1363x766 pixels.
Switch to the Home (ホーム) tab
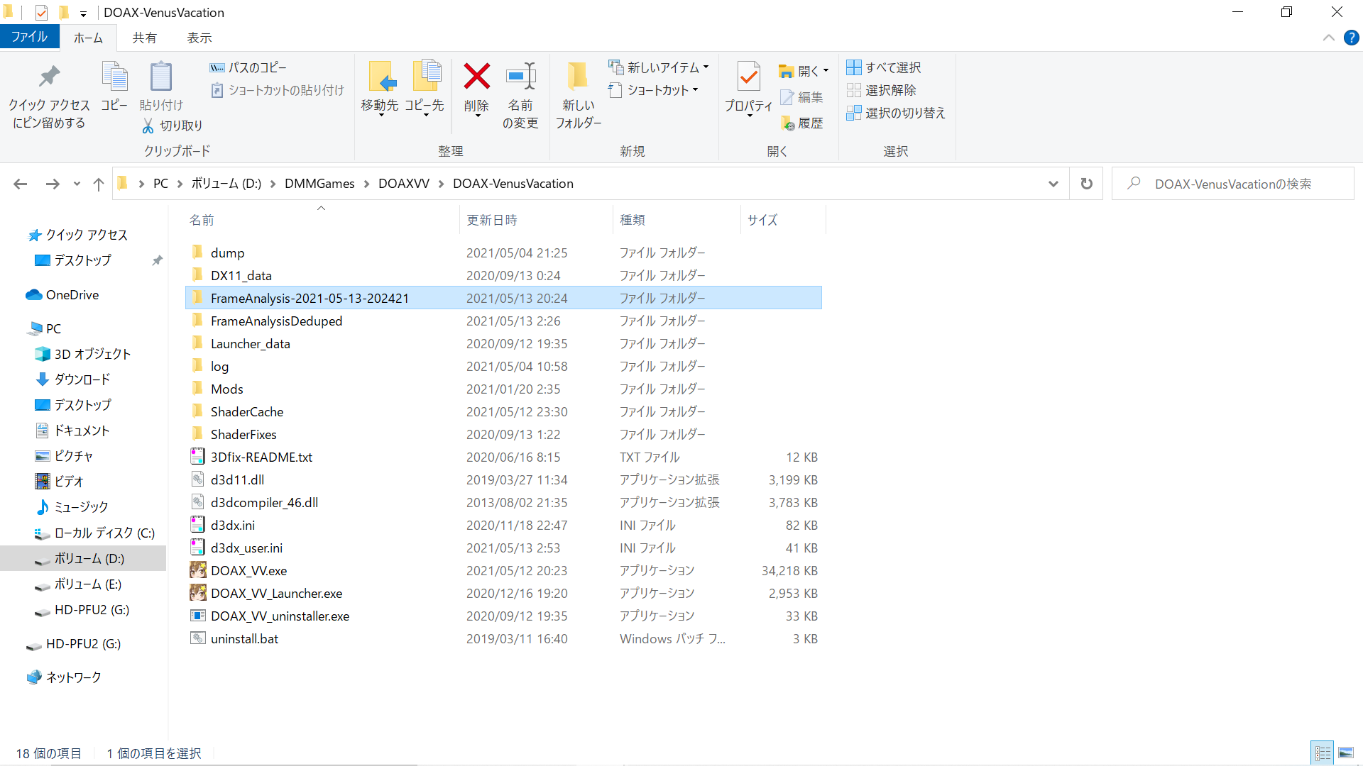click(x=88, y=38)
